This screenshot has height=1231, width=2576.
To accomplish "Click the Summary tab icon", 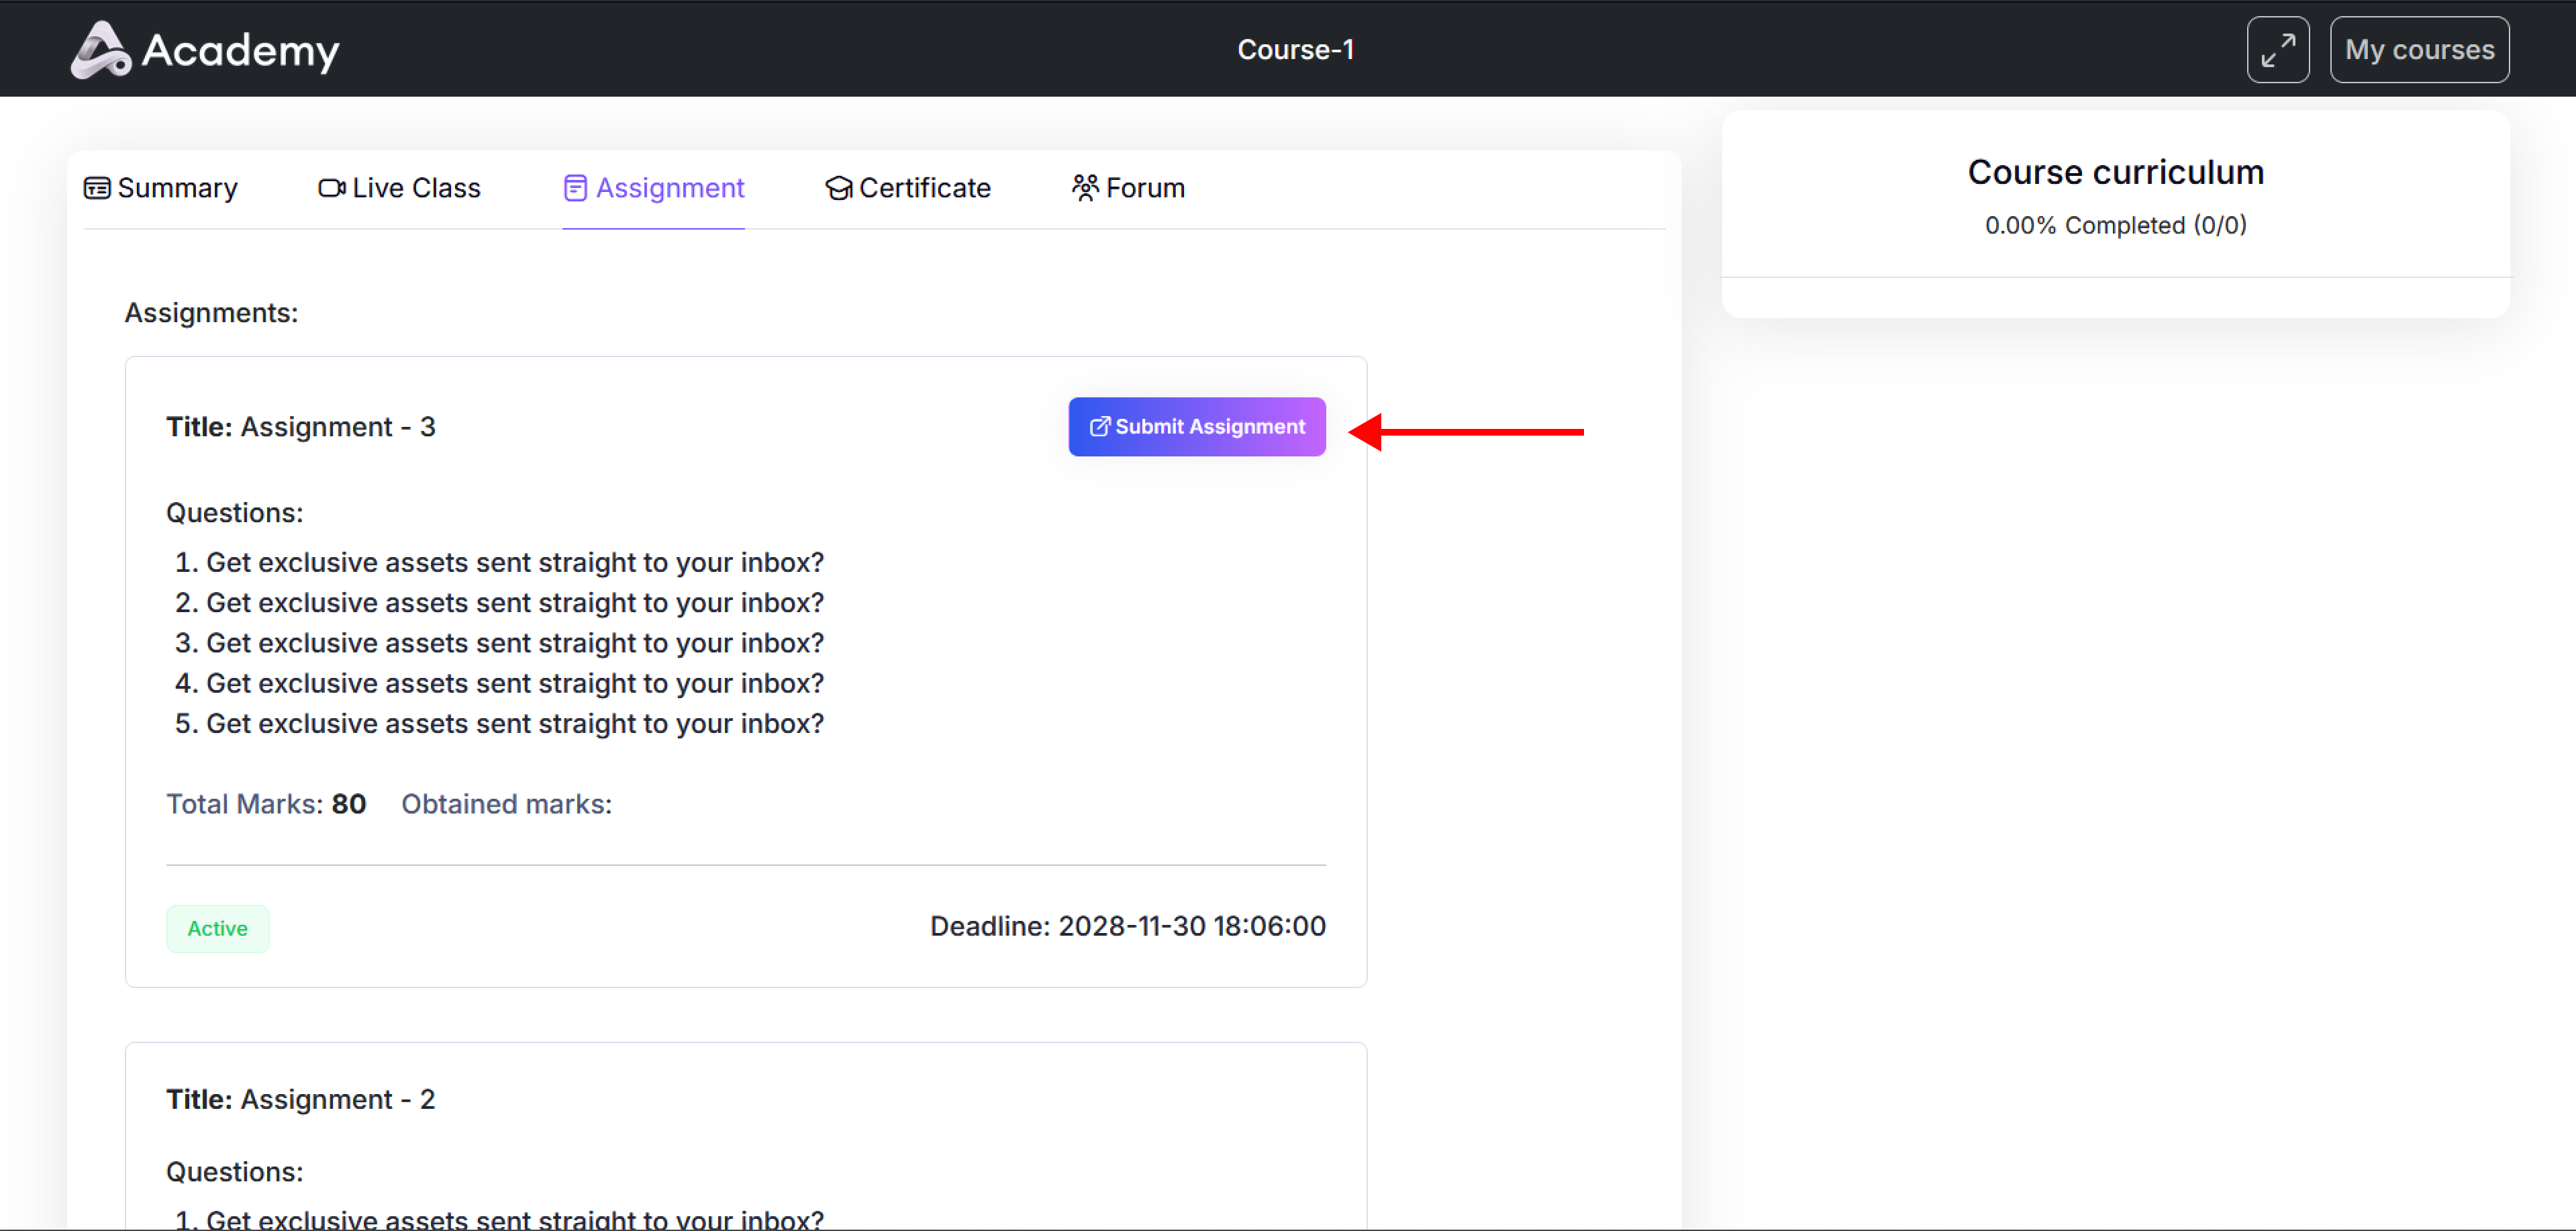I will coord(97,188).
